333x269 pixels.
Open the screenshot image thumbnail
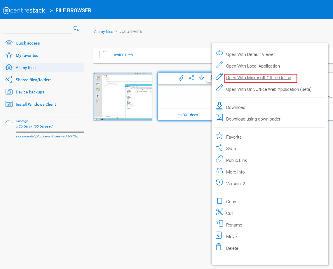[123, 97]
